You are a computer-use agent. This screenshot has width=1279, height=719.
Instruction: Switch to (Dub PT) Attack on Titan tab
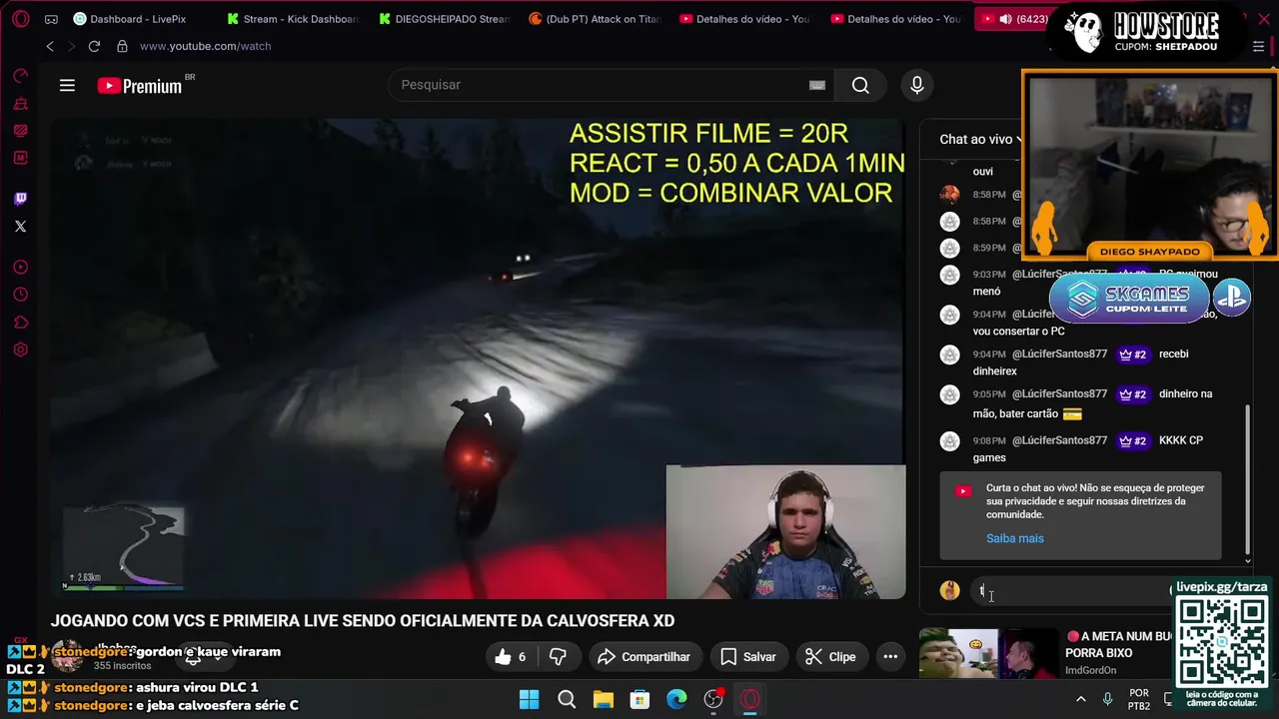[x=596, y=19]
